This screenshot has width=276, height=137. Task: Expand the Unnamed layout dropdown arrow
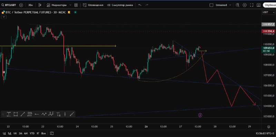tap(230, 5)
